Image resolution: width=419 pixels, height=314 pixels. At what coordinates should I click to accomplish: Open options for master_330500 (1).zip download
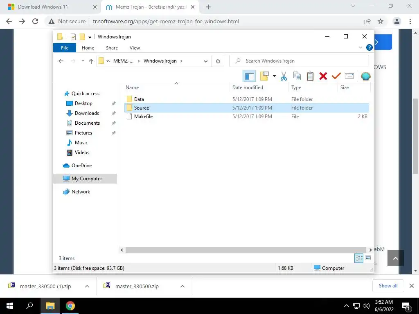point(87,286)
